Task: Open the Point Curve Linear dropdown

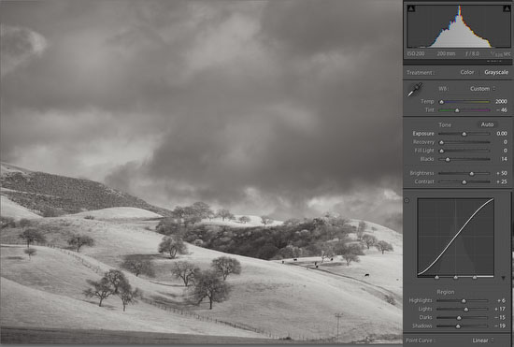Action: click(483, 340)
